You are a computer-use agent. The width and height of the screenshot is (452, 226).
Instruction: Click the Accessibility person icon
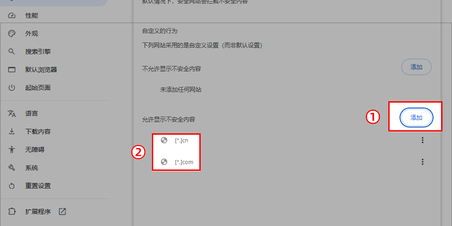[x=12, y=150]
